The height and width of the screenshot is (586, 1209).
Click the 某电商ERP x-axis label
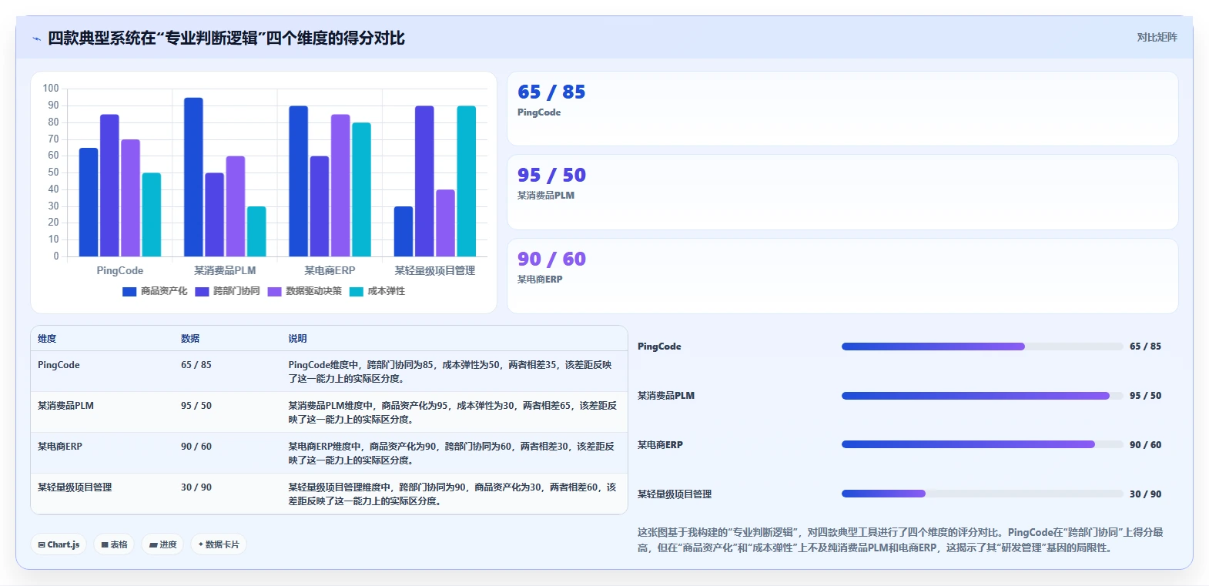pyautogui.click(x=330, y=271)
